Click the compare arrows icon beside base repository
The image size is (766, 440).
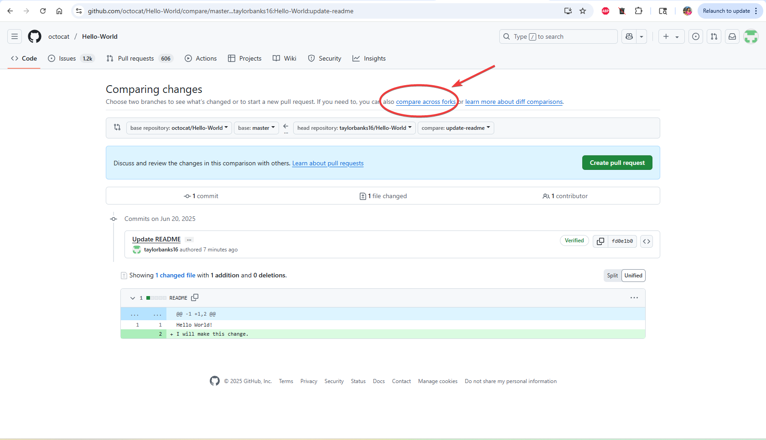click(x=117, y=127)
